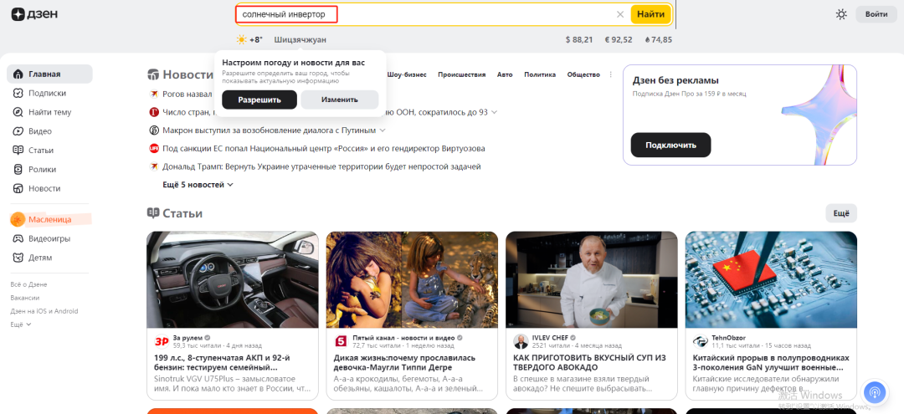Switch to the Политика news tab
The width and height of the screenshot is (904, 414).
click(540, 74)
